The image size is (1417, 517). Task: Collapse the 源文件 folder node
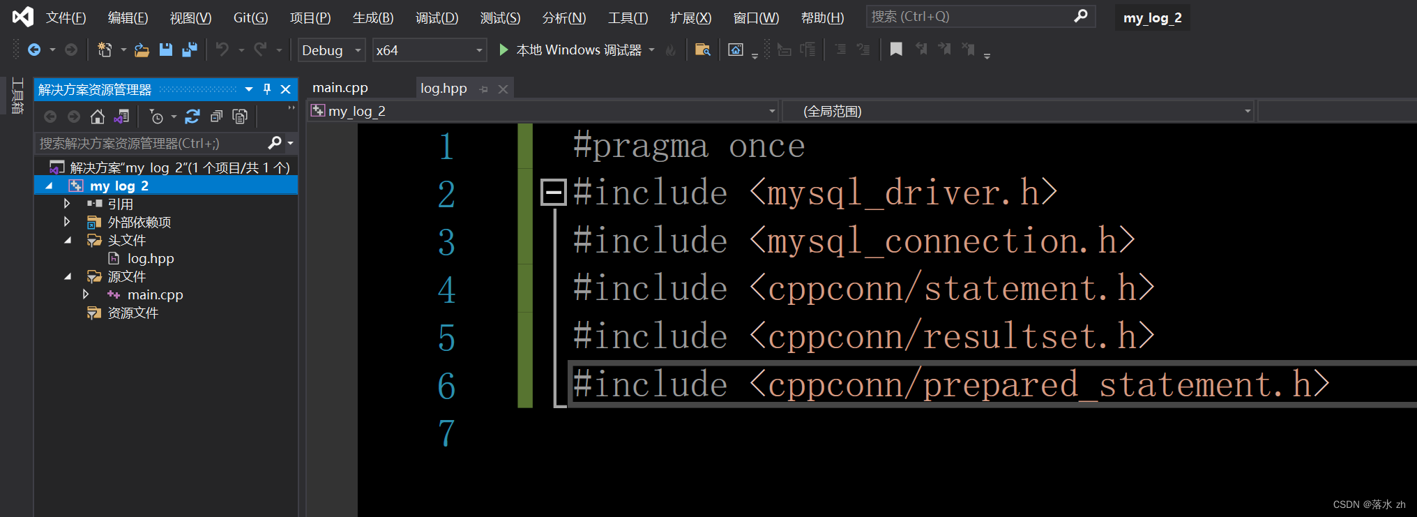click(x=68, y=277)
